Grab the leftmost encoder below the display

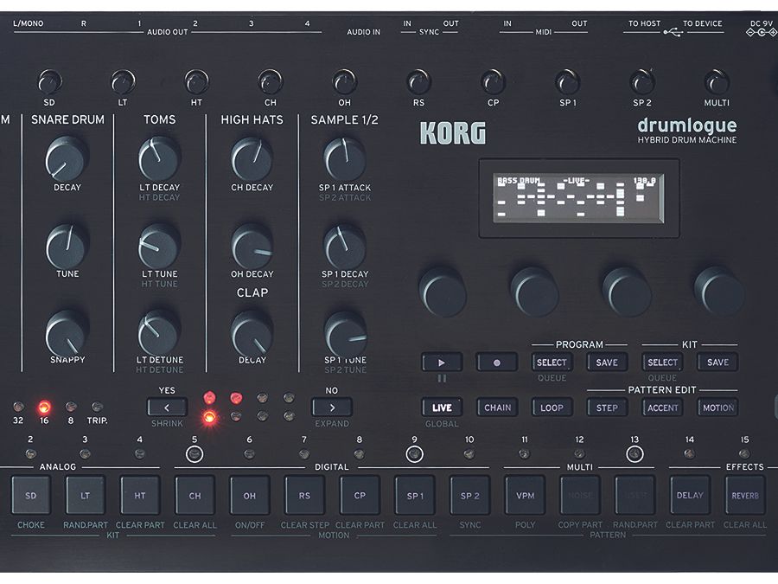pos(442,292)
